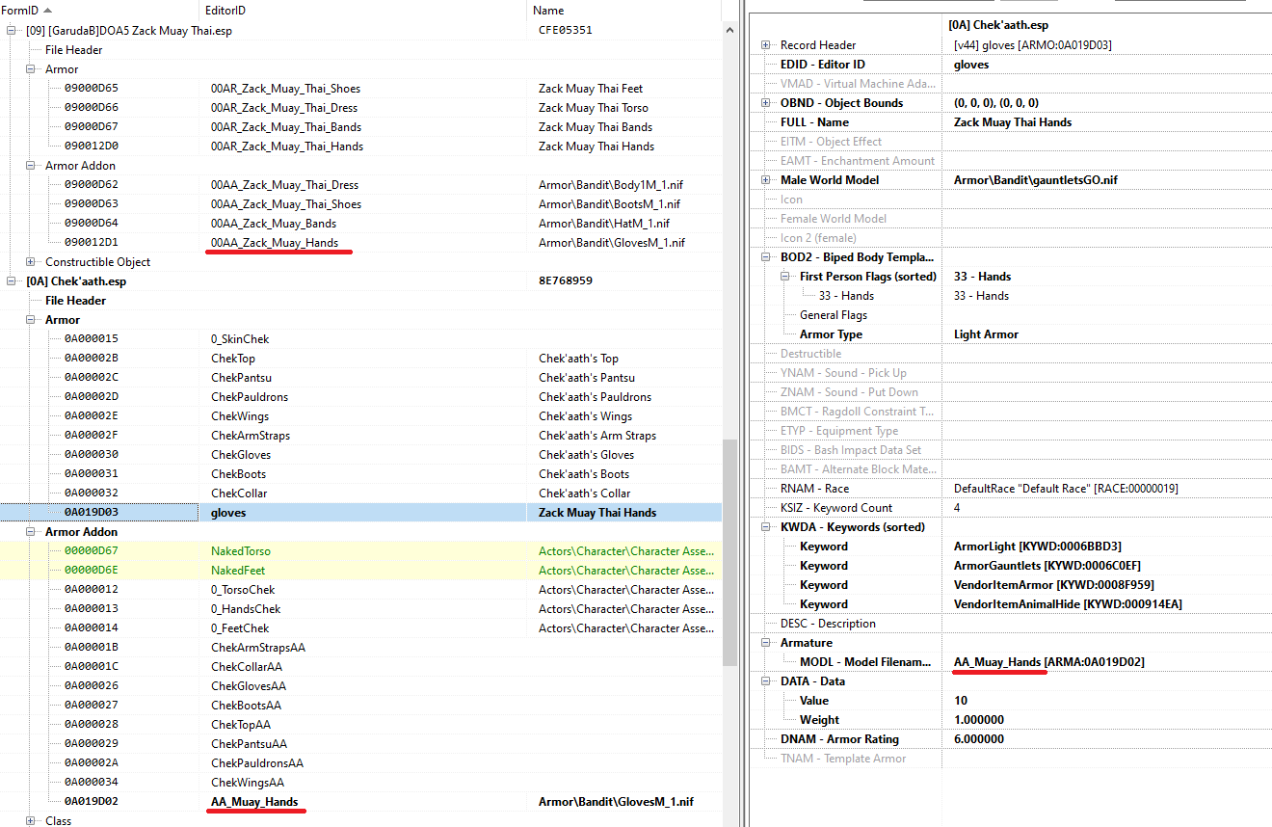This screenshot has height=827, width=1272.
Task: Sort by EditorID column header
Action: pyautogui.click(x=362, y=10)
